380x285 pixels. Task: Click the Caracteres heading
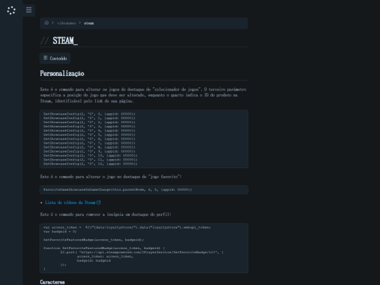click(52, 282)
